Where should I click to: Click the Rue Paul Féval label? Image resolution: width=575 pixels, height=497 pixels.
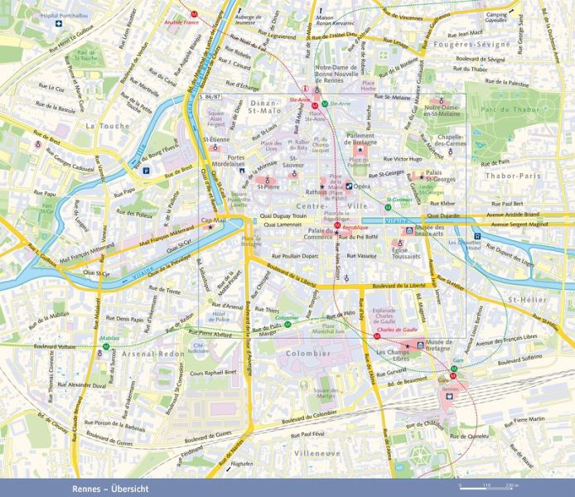coord(307,435)
